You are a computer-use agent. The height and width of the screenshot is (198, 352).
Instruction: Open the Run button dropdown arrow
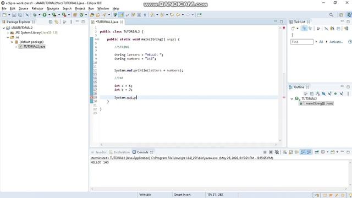point(49,15)
